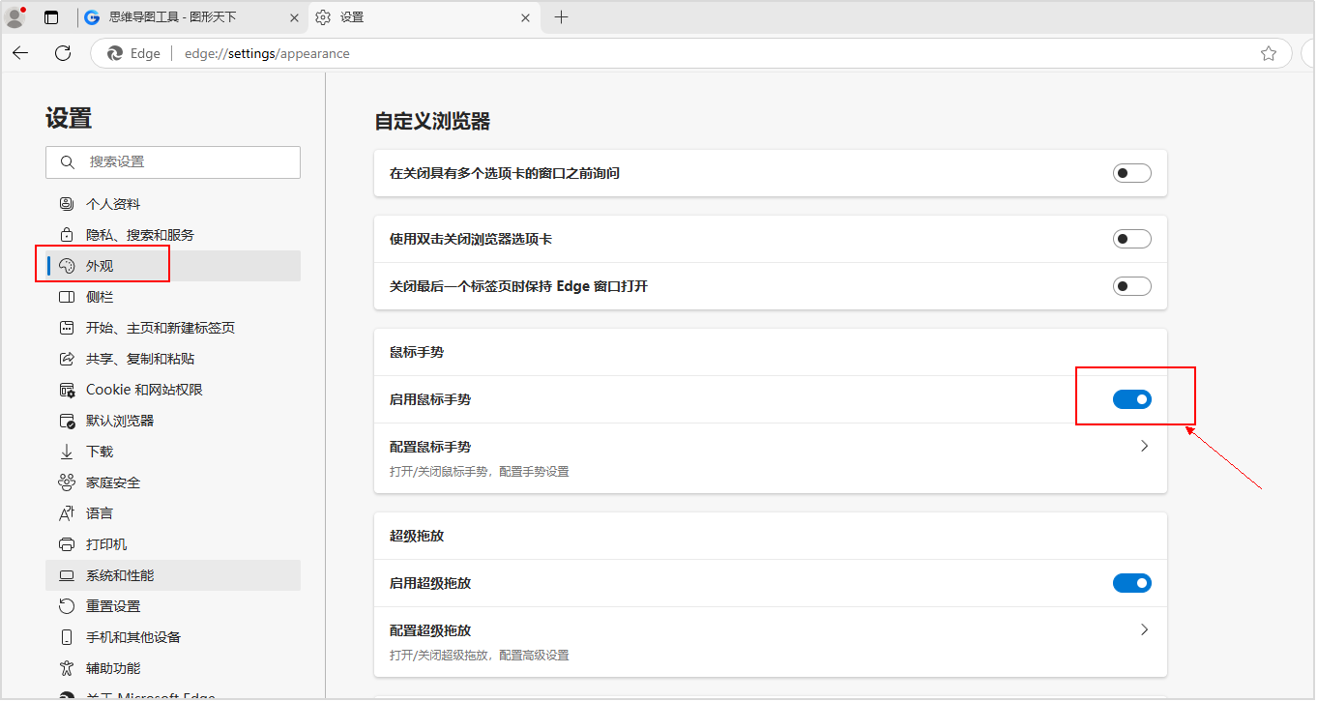The height and width of the screenshot is (701, 1317).
Task: Open 隐私、搜索和服务 settings section
Action: tap(139, 235)
